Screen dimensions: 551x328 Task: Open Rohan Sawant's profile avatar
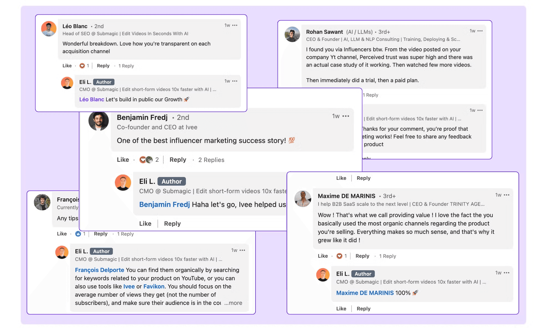pos(292,34)
